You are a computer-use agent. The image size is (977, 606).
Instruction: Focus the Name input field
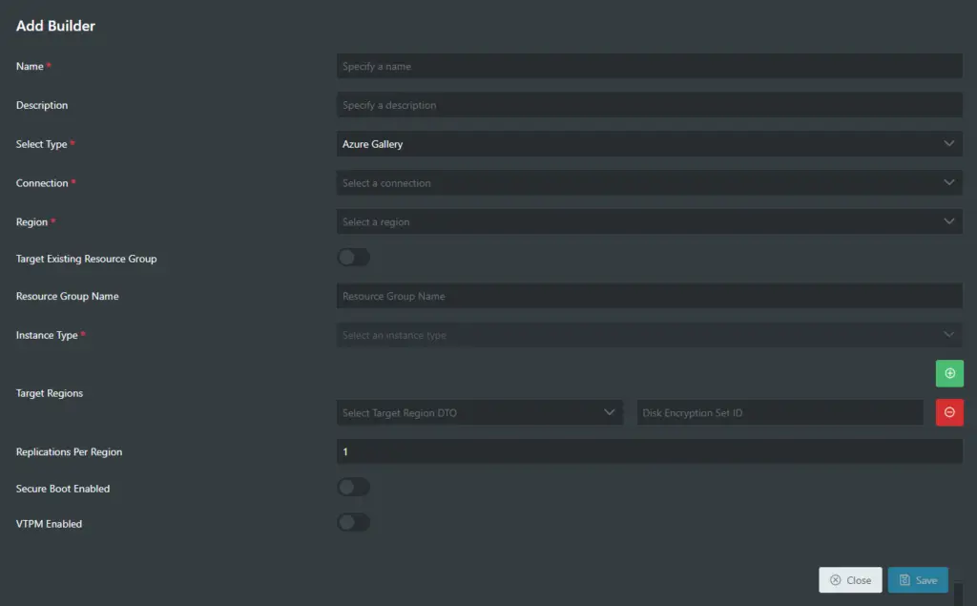[649, 66]
